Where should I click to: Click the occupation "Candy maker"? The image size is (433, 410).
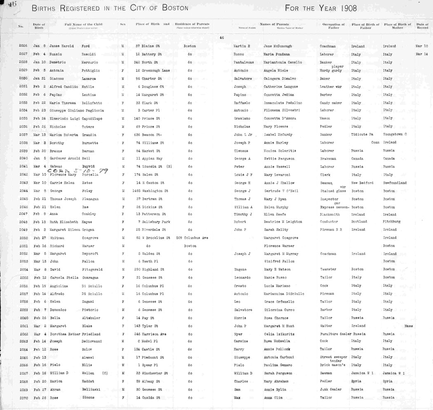(331, 103)
